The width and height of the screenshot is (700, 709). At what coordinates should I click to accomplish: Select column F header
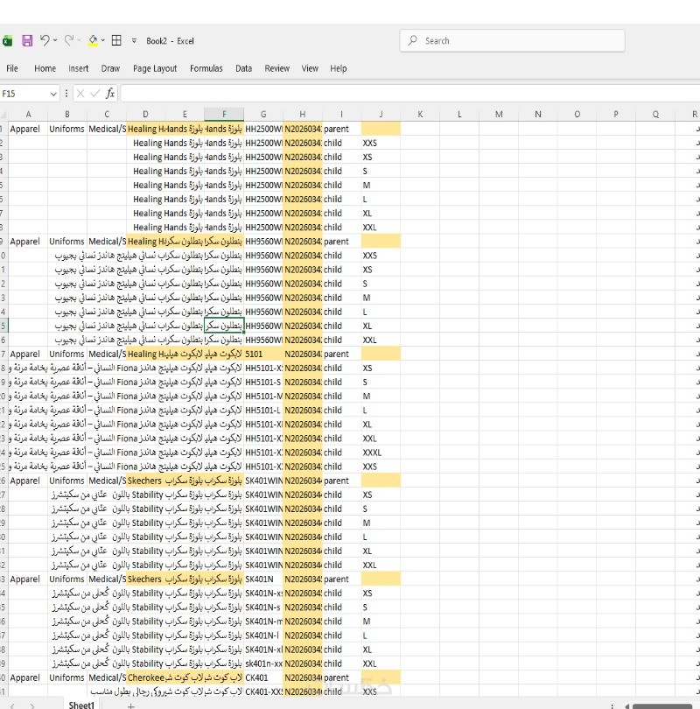click(x=224, y=115)
